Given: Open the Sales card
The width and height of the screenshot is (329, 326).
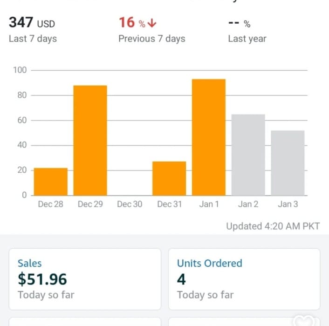Looking at the screenshot, I should [x=85, y=278].
